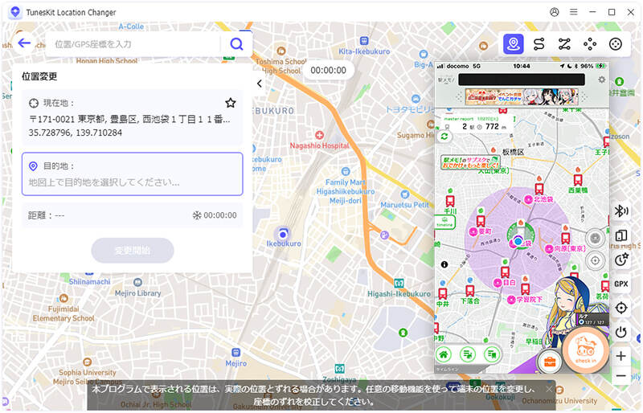
Task: Click the back arrow beside search
Action: (x=24, y=43)
